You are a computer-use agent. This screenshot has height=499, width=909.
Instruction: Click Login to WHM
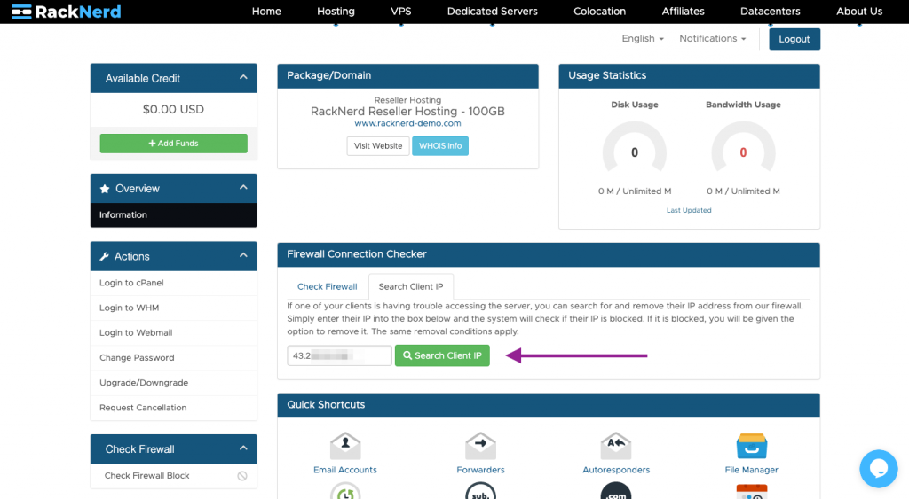click(173, 308)
